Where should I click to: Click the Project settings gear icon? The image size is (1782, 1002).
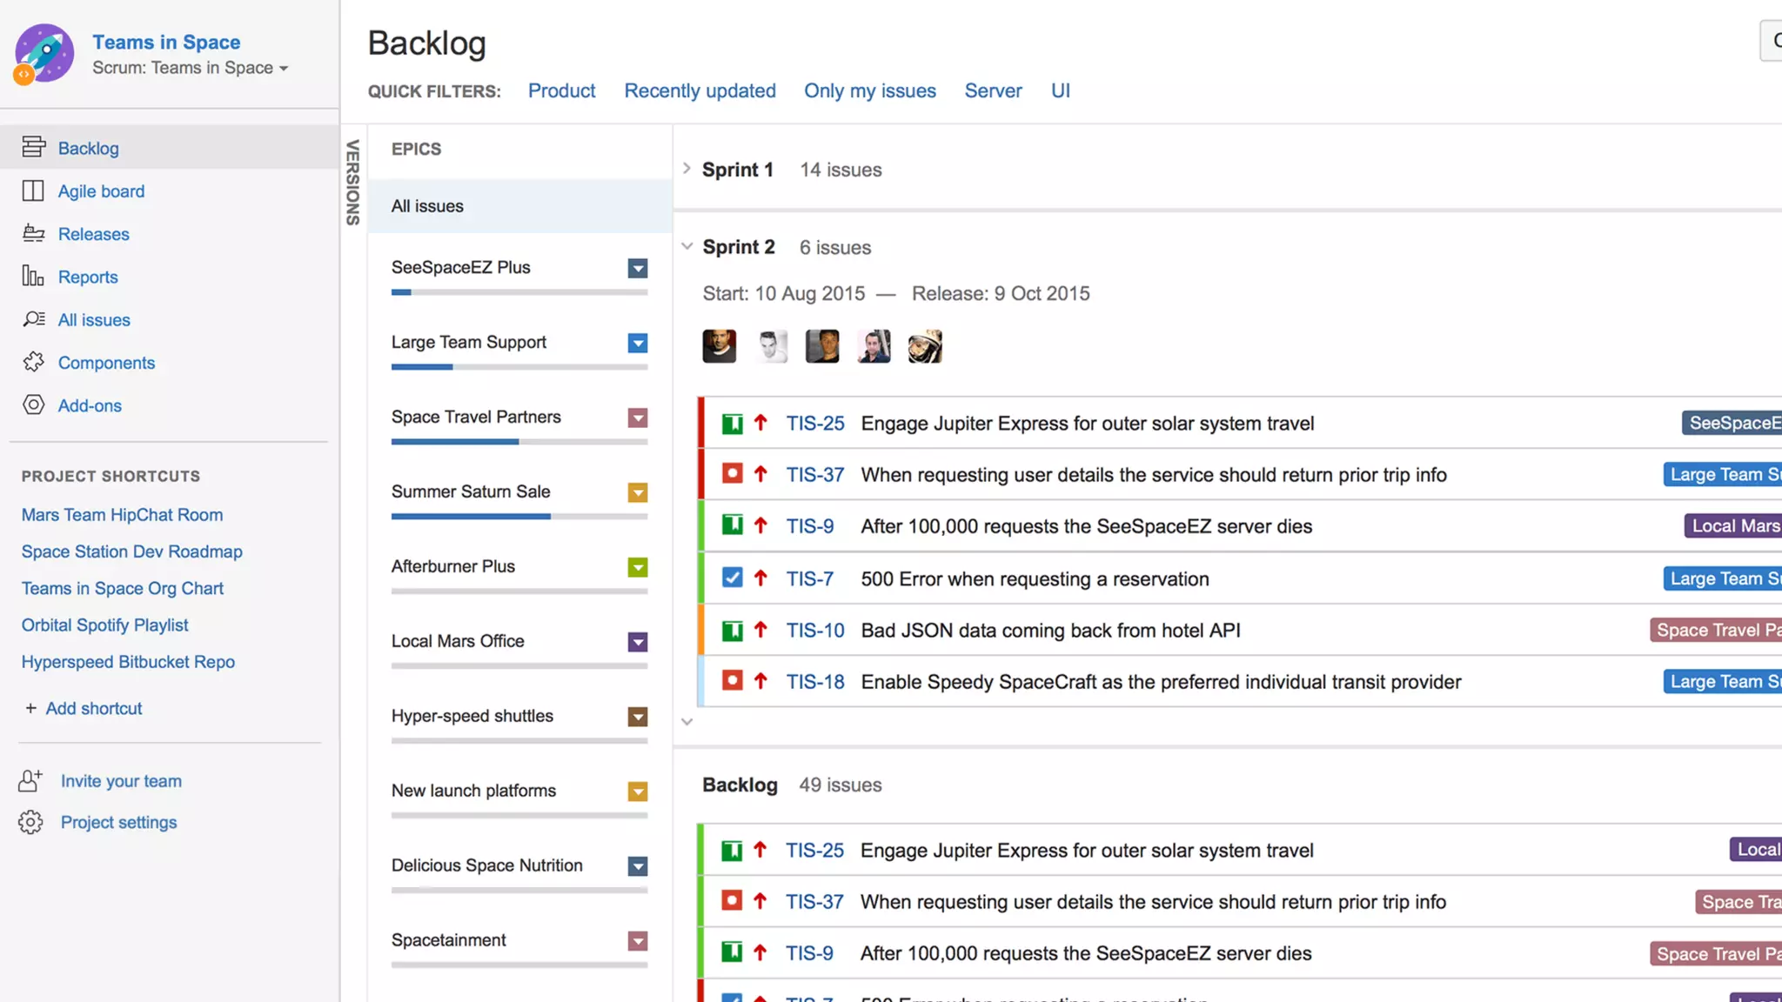[30, 822]
